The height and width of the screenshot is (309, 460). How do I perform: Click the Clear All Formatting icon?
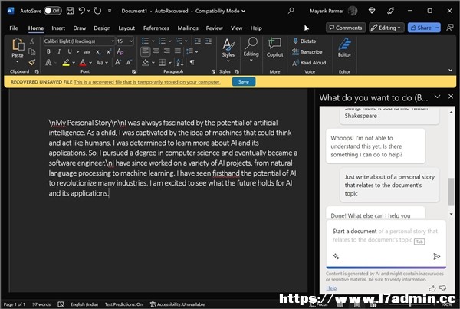coord(120,52)
